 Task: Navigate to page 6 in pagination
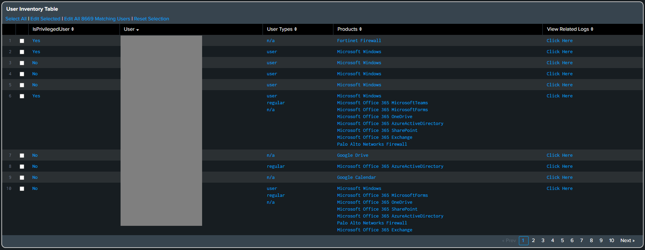click(572, 241)
